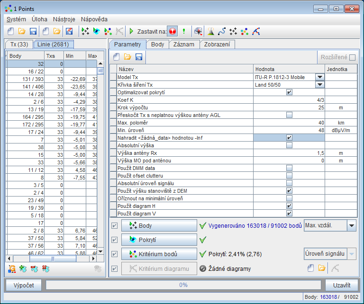The image size is (364, 304).
Task: Open the Nástroje menu
Action: (x=64, y=19)
